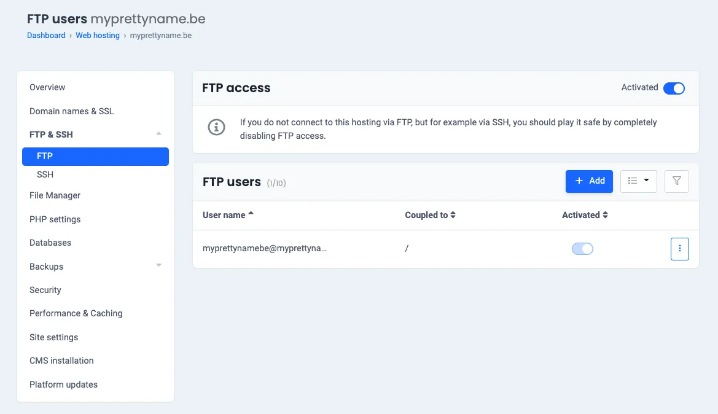The image size is (718, 414).
Task: Collapse the FTP & SSH sidebar section
Action: [158, 134]
